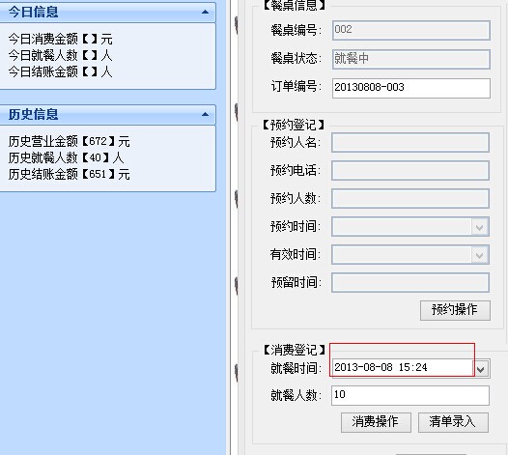Click the 就餐时间 date text field
This screenshot has width=508, height=455.
click(403, 368)
